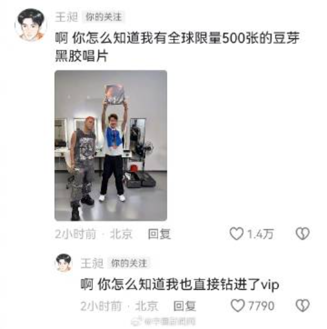
Task: Tap 你的关注 tag beside the reply username
Action: pos(129,263)
